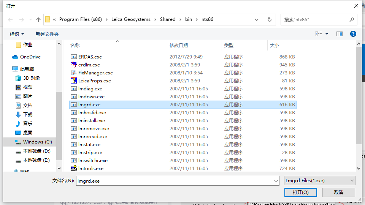Open 3D 对象 folder in sidebar
Screen dimensions: 365x205
pyautogui.click(x=27, y=78)
